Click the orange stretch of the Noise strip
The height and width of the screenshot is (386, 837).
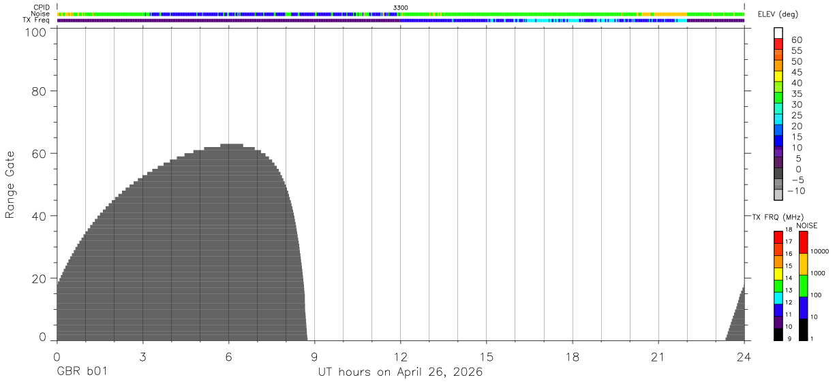669,14
